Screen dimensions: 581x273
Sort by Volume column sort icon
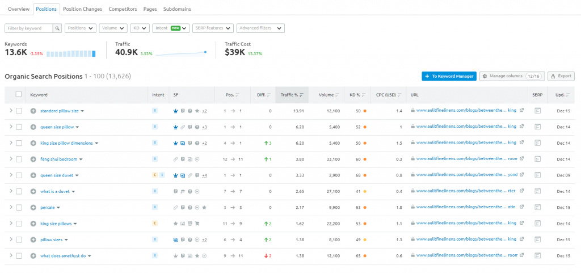(338, 95)
